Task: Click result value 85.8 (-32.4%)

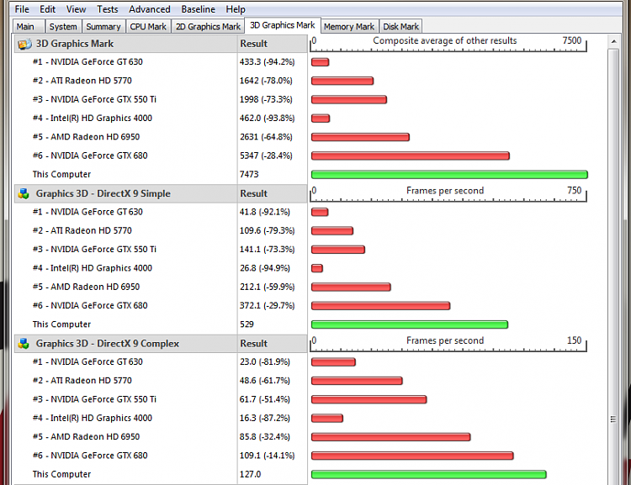Action: [x=265, y=437]
